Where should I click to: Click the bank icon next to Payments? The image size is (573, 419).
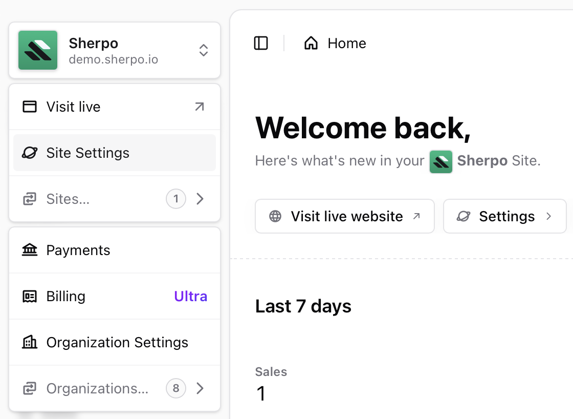pyautogui.click(x=30, y=250)
